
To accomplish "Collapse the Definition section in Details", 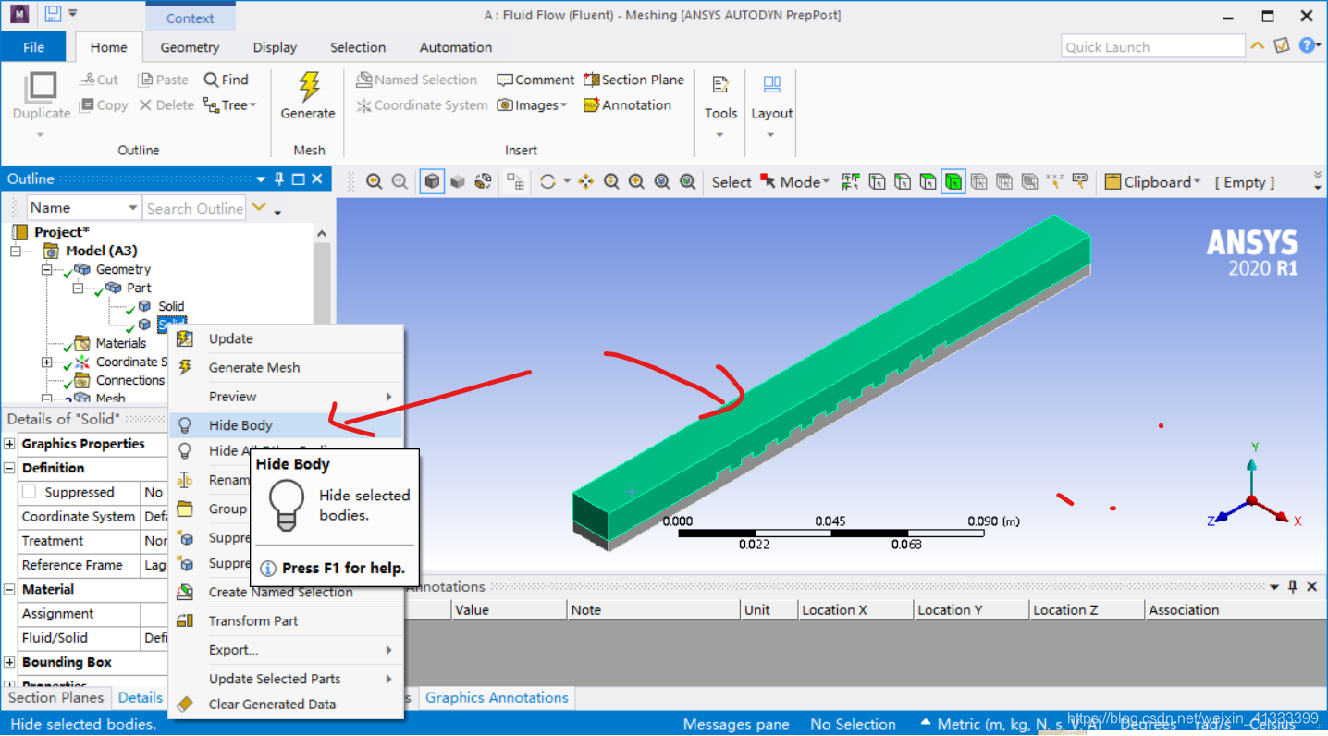I will pos(9,468).
